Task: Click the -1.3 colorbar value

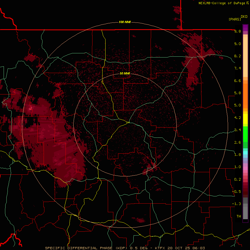Action: coord(236,204)
